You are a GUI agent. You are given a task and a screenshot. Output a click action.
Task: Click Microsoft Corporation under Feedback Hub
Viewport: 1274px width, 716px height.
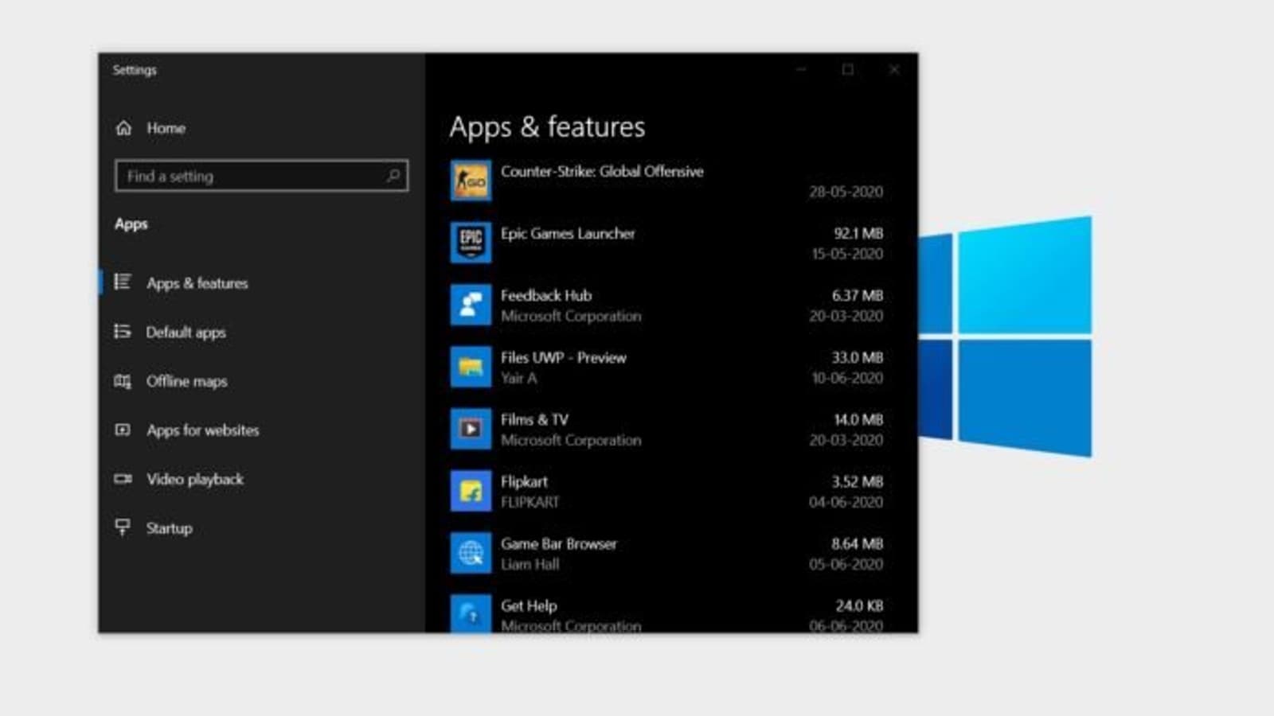click(x=571, y=316)
